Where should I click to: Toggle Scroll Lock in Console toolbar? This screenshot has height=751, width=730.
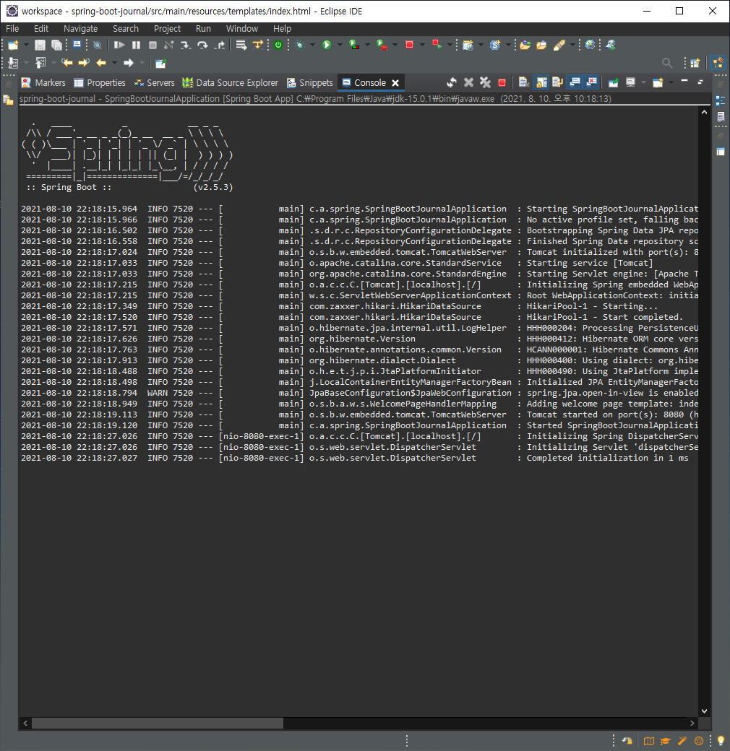pyautogui.click(x=541, y=82)
